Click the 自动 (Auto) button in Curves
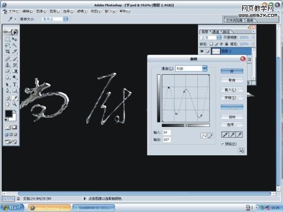This screenshot has height=212, width=283. click(x=232, y=117)
